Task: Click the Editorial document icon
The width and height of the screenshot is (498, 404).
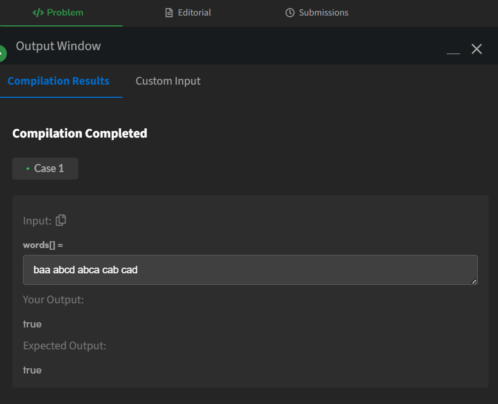Action: point(169,13)
